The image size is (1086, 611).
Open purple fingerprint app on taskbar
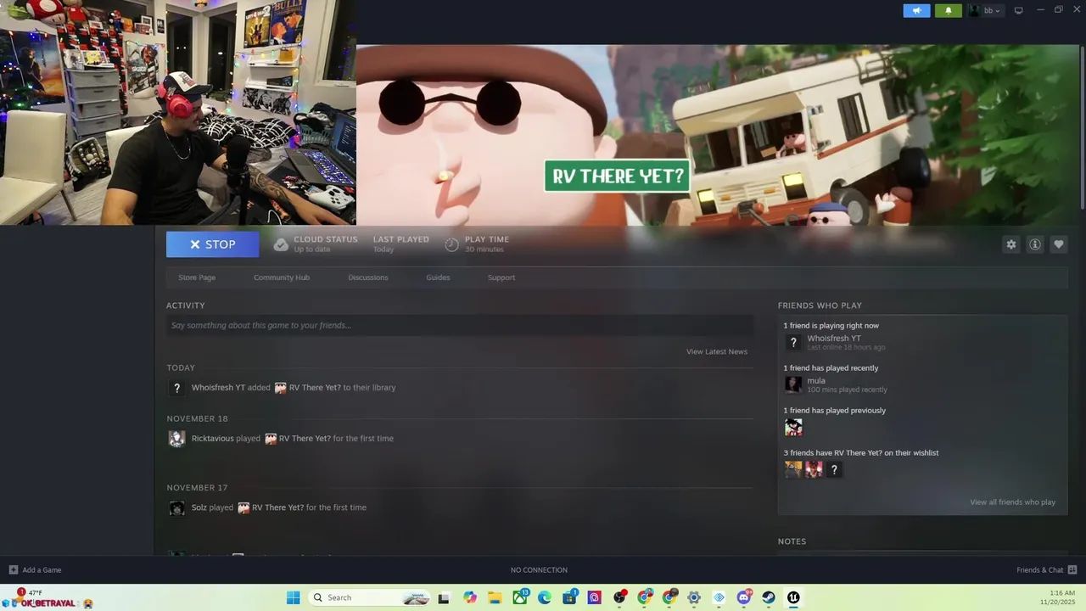point(595,597)
